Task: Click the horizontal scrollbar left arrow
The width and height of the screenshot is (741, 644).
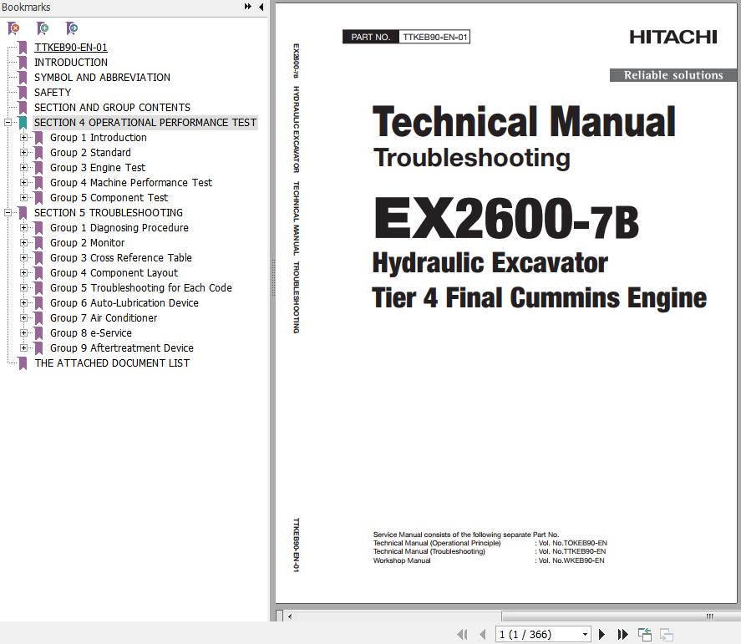Action: click(x=290, y=616)
